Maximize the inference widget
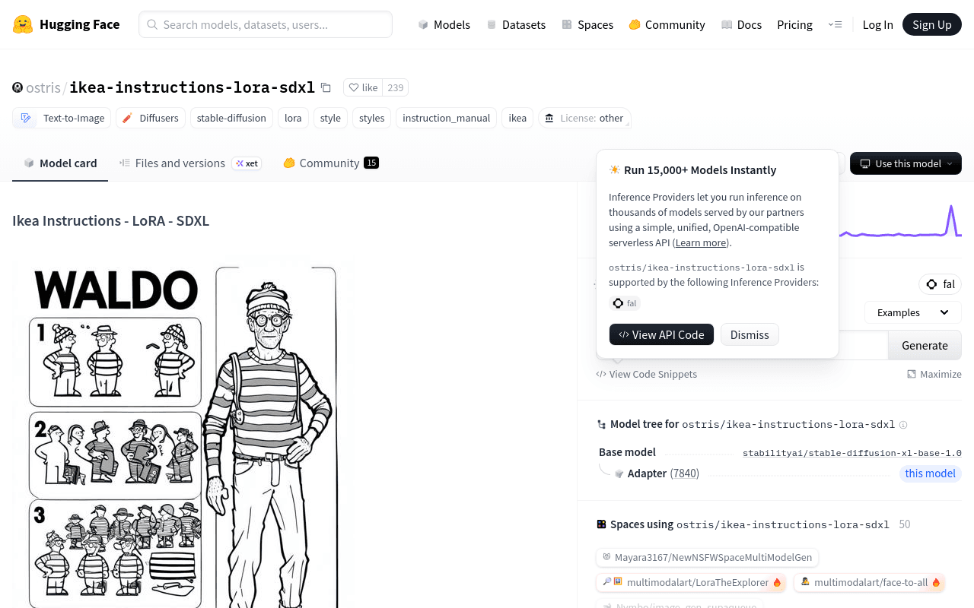Image resolution: width=974 pixels, height=608 pixels. tap(934, 374)
